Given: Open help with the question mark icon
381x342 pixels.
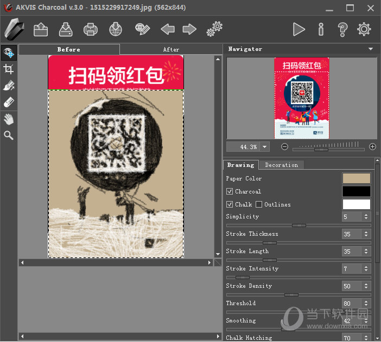Looking at the screenshot, I should 342,30.
